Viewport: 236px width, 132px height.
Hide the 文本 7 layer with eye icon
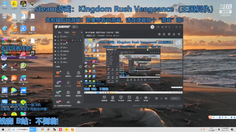(55, 44)
